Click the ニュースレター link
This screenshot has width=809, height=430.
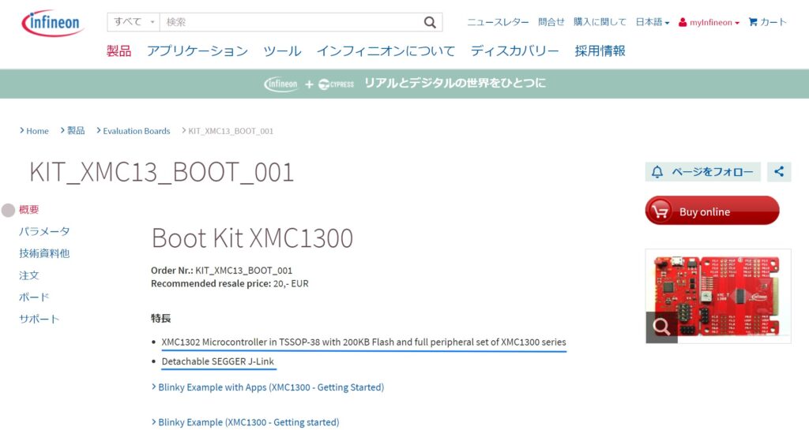pos(498,22)
